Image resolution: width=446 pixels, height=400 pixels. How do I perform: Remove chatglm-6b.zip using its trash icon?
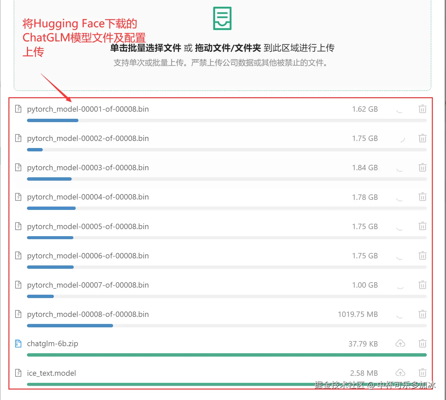pos(422,343)
